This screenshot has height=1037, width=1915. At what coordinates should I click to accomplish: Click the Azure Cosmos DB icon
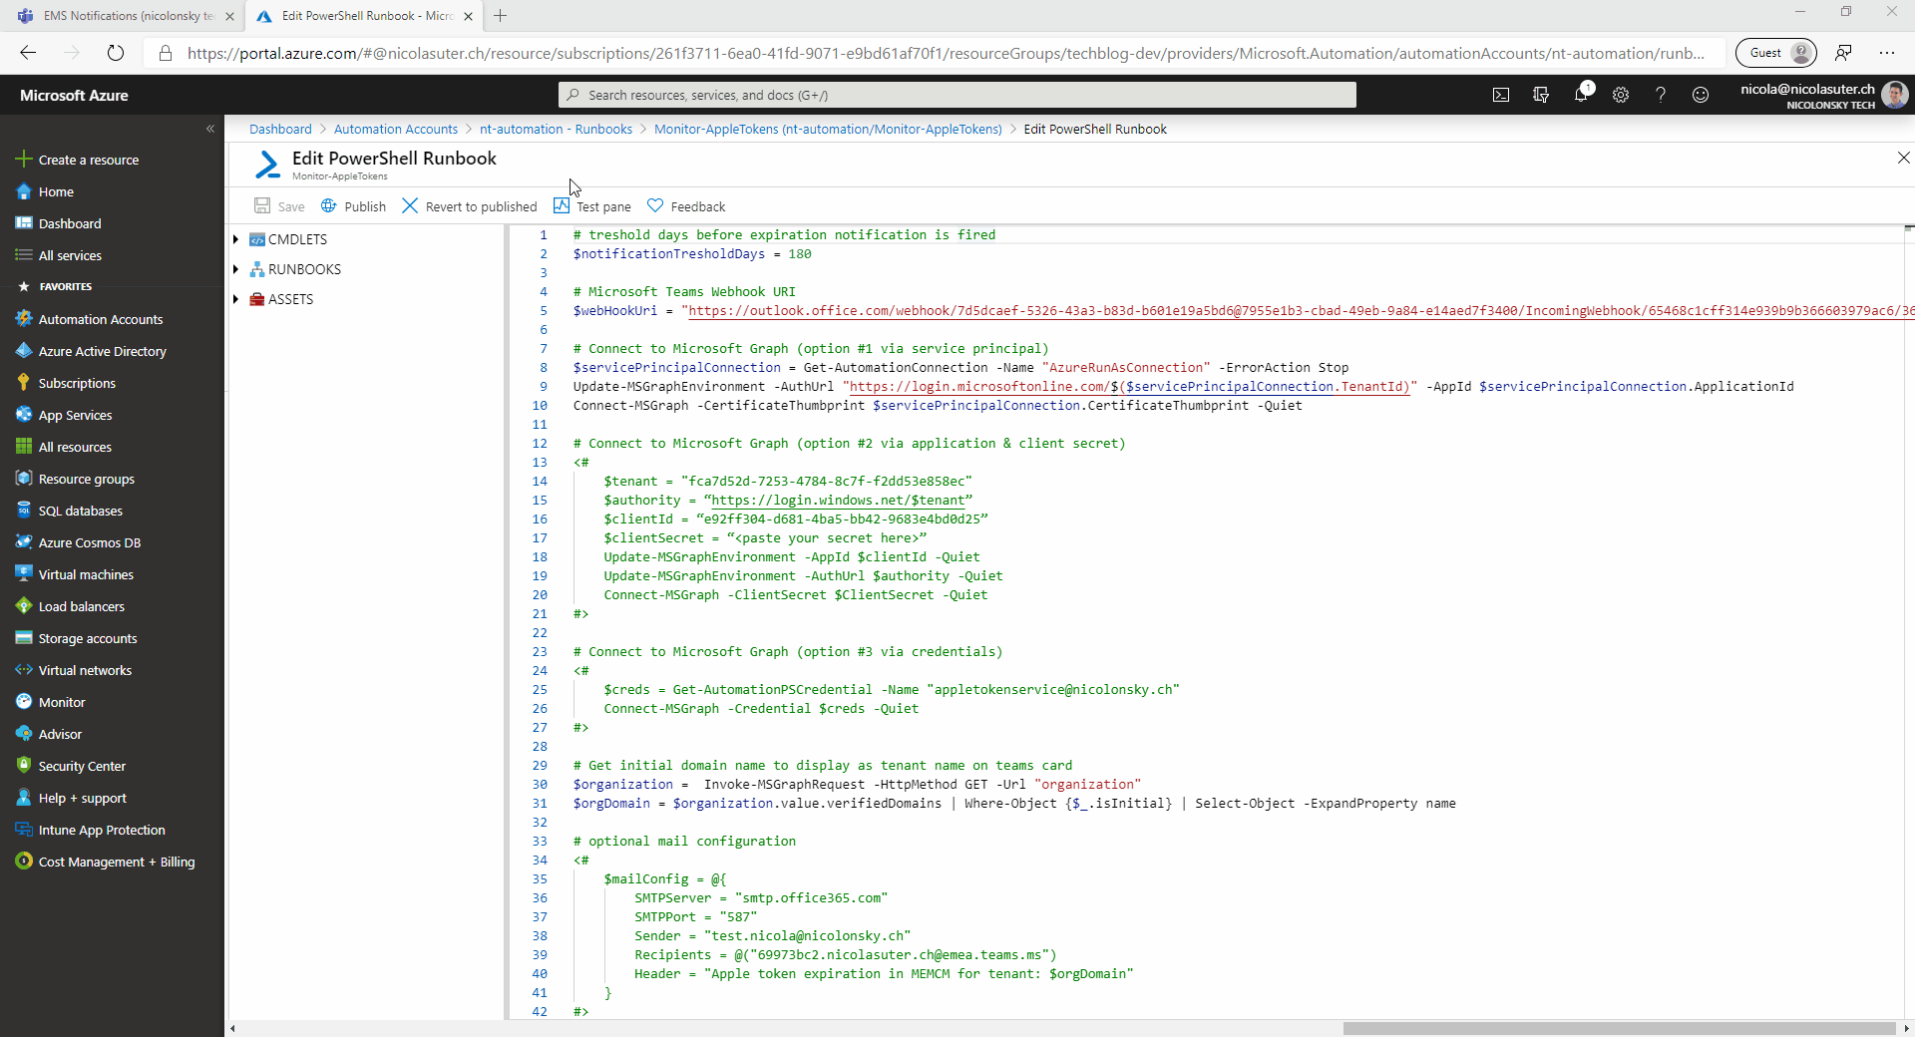coord(24,542)
